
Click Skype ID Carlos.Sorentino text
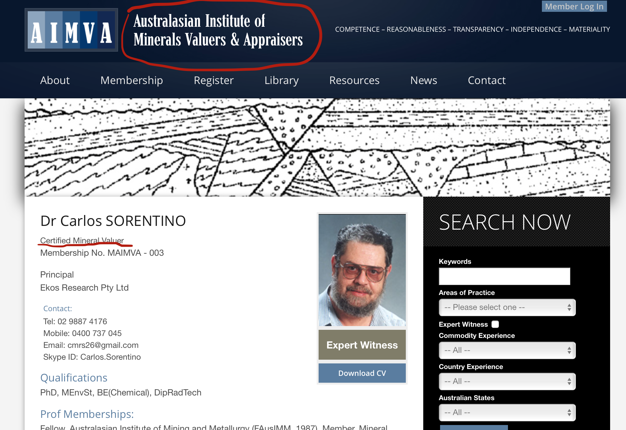pos(92,357)
